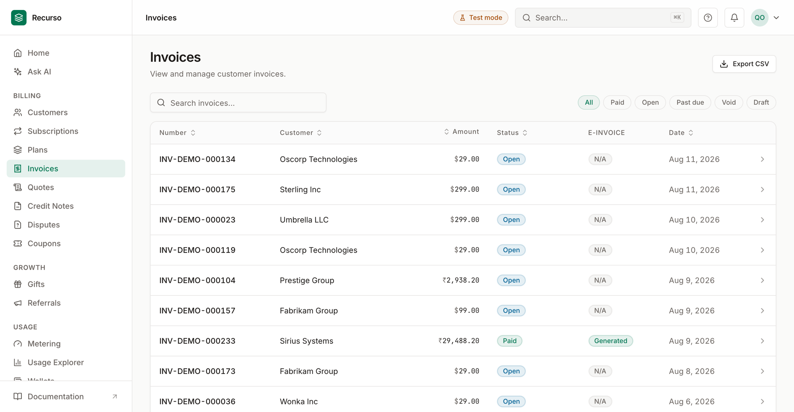Click the Export CSV button
The height and width of the screenshot is (412, 794).
click(744, 64)
